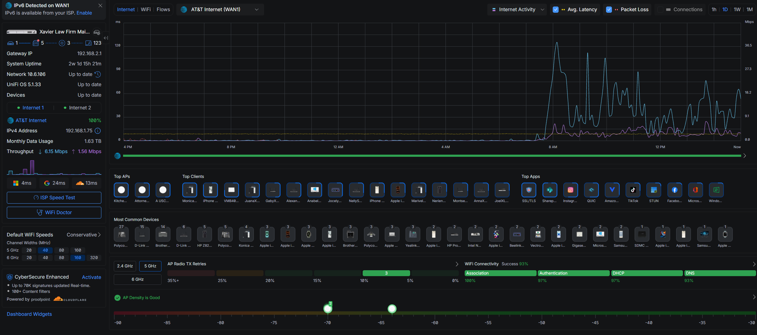The image size is (757, 335).
Task: Select 320 MHz width for 6 GHz
Action: (94, 258)
